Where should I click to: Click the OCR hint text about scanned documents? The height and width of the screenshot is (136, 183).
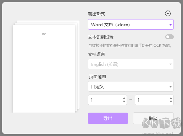coord(130,45)
